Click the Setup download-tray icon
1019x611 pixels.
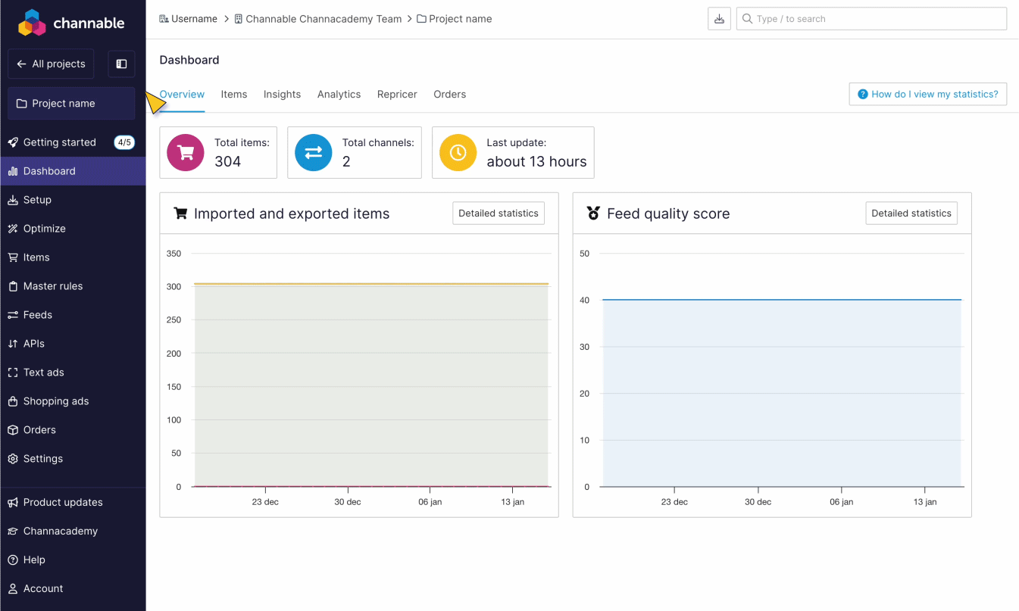pyautogui.click(x=13, y=200)
